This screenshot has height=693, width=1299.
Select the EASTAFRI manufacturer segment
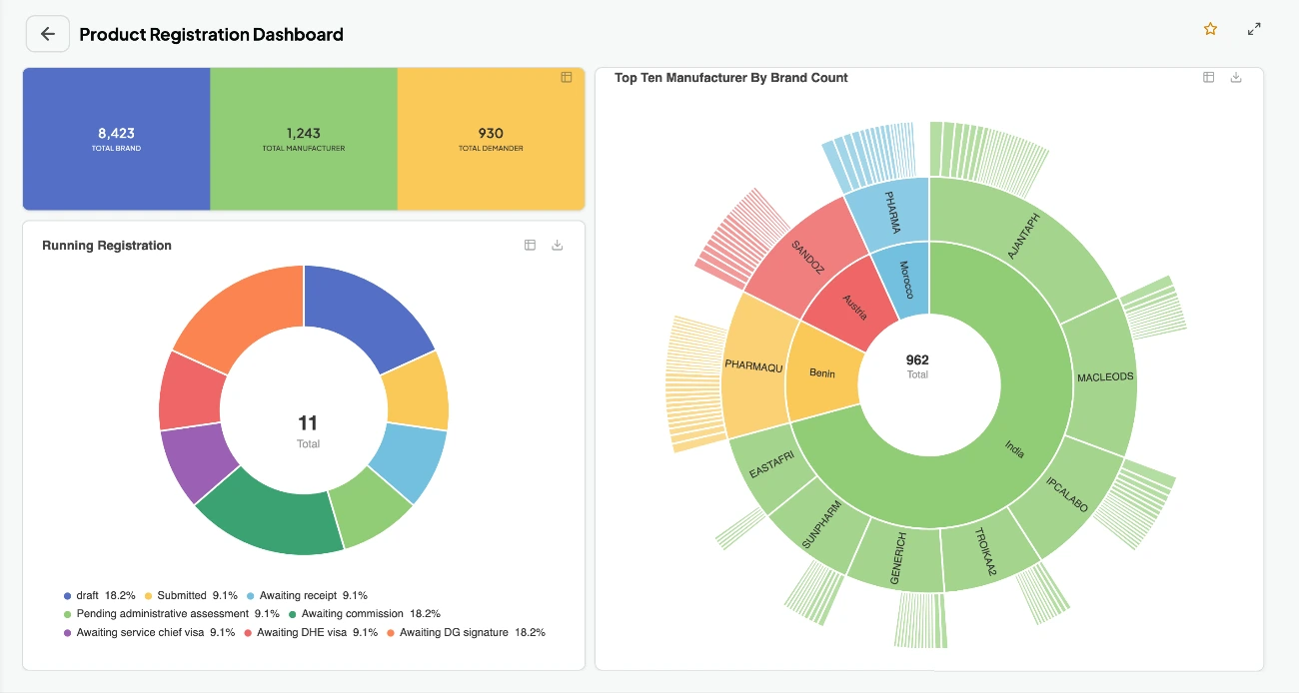tap(771, 466)
